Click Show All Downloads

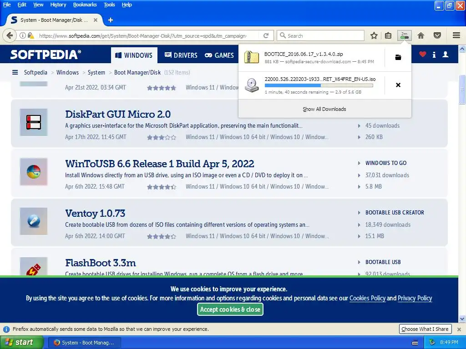(324, 109)
